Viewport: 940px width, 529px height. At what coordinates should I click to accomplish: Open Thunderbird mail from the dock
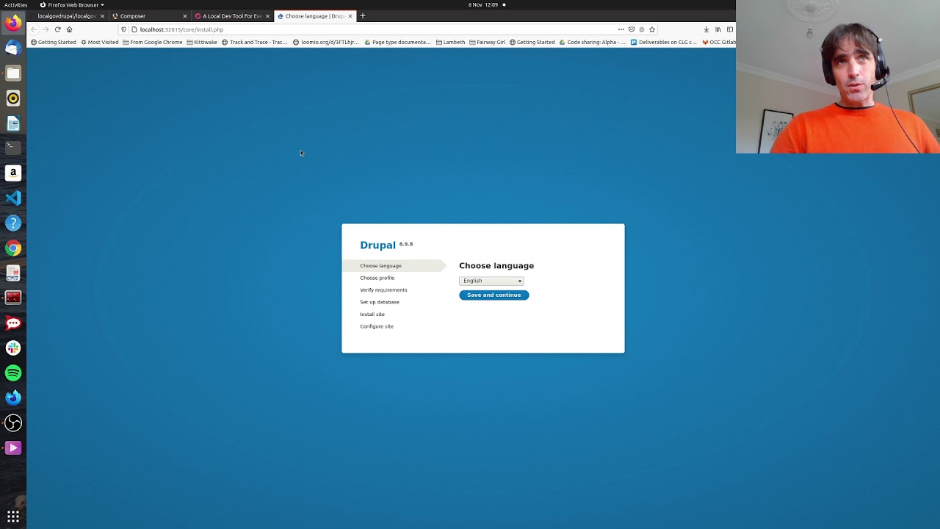point(12,48)
